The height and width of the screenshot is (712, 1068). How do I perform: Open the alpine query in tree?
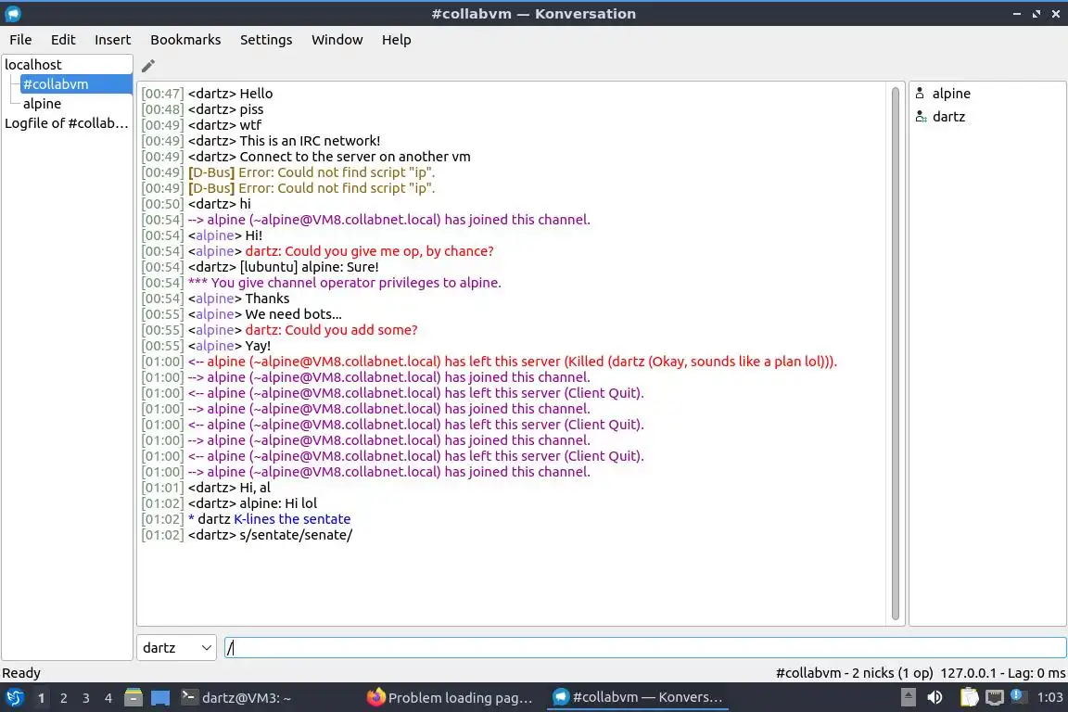coord(43,104)
